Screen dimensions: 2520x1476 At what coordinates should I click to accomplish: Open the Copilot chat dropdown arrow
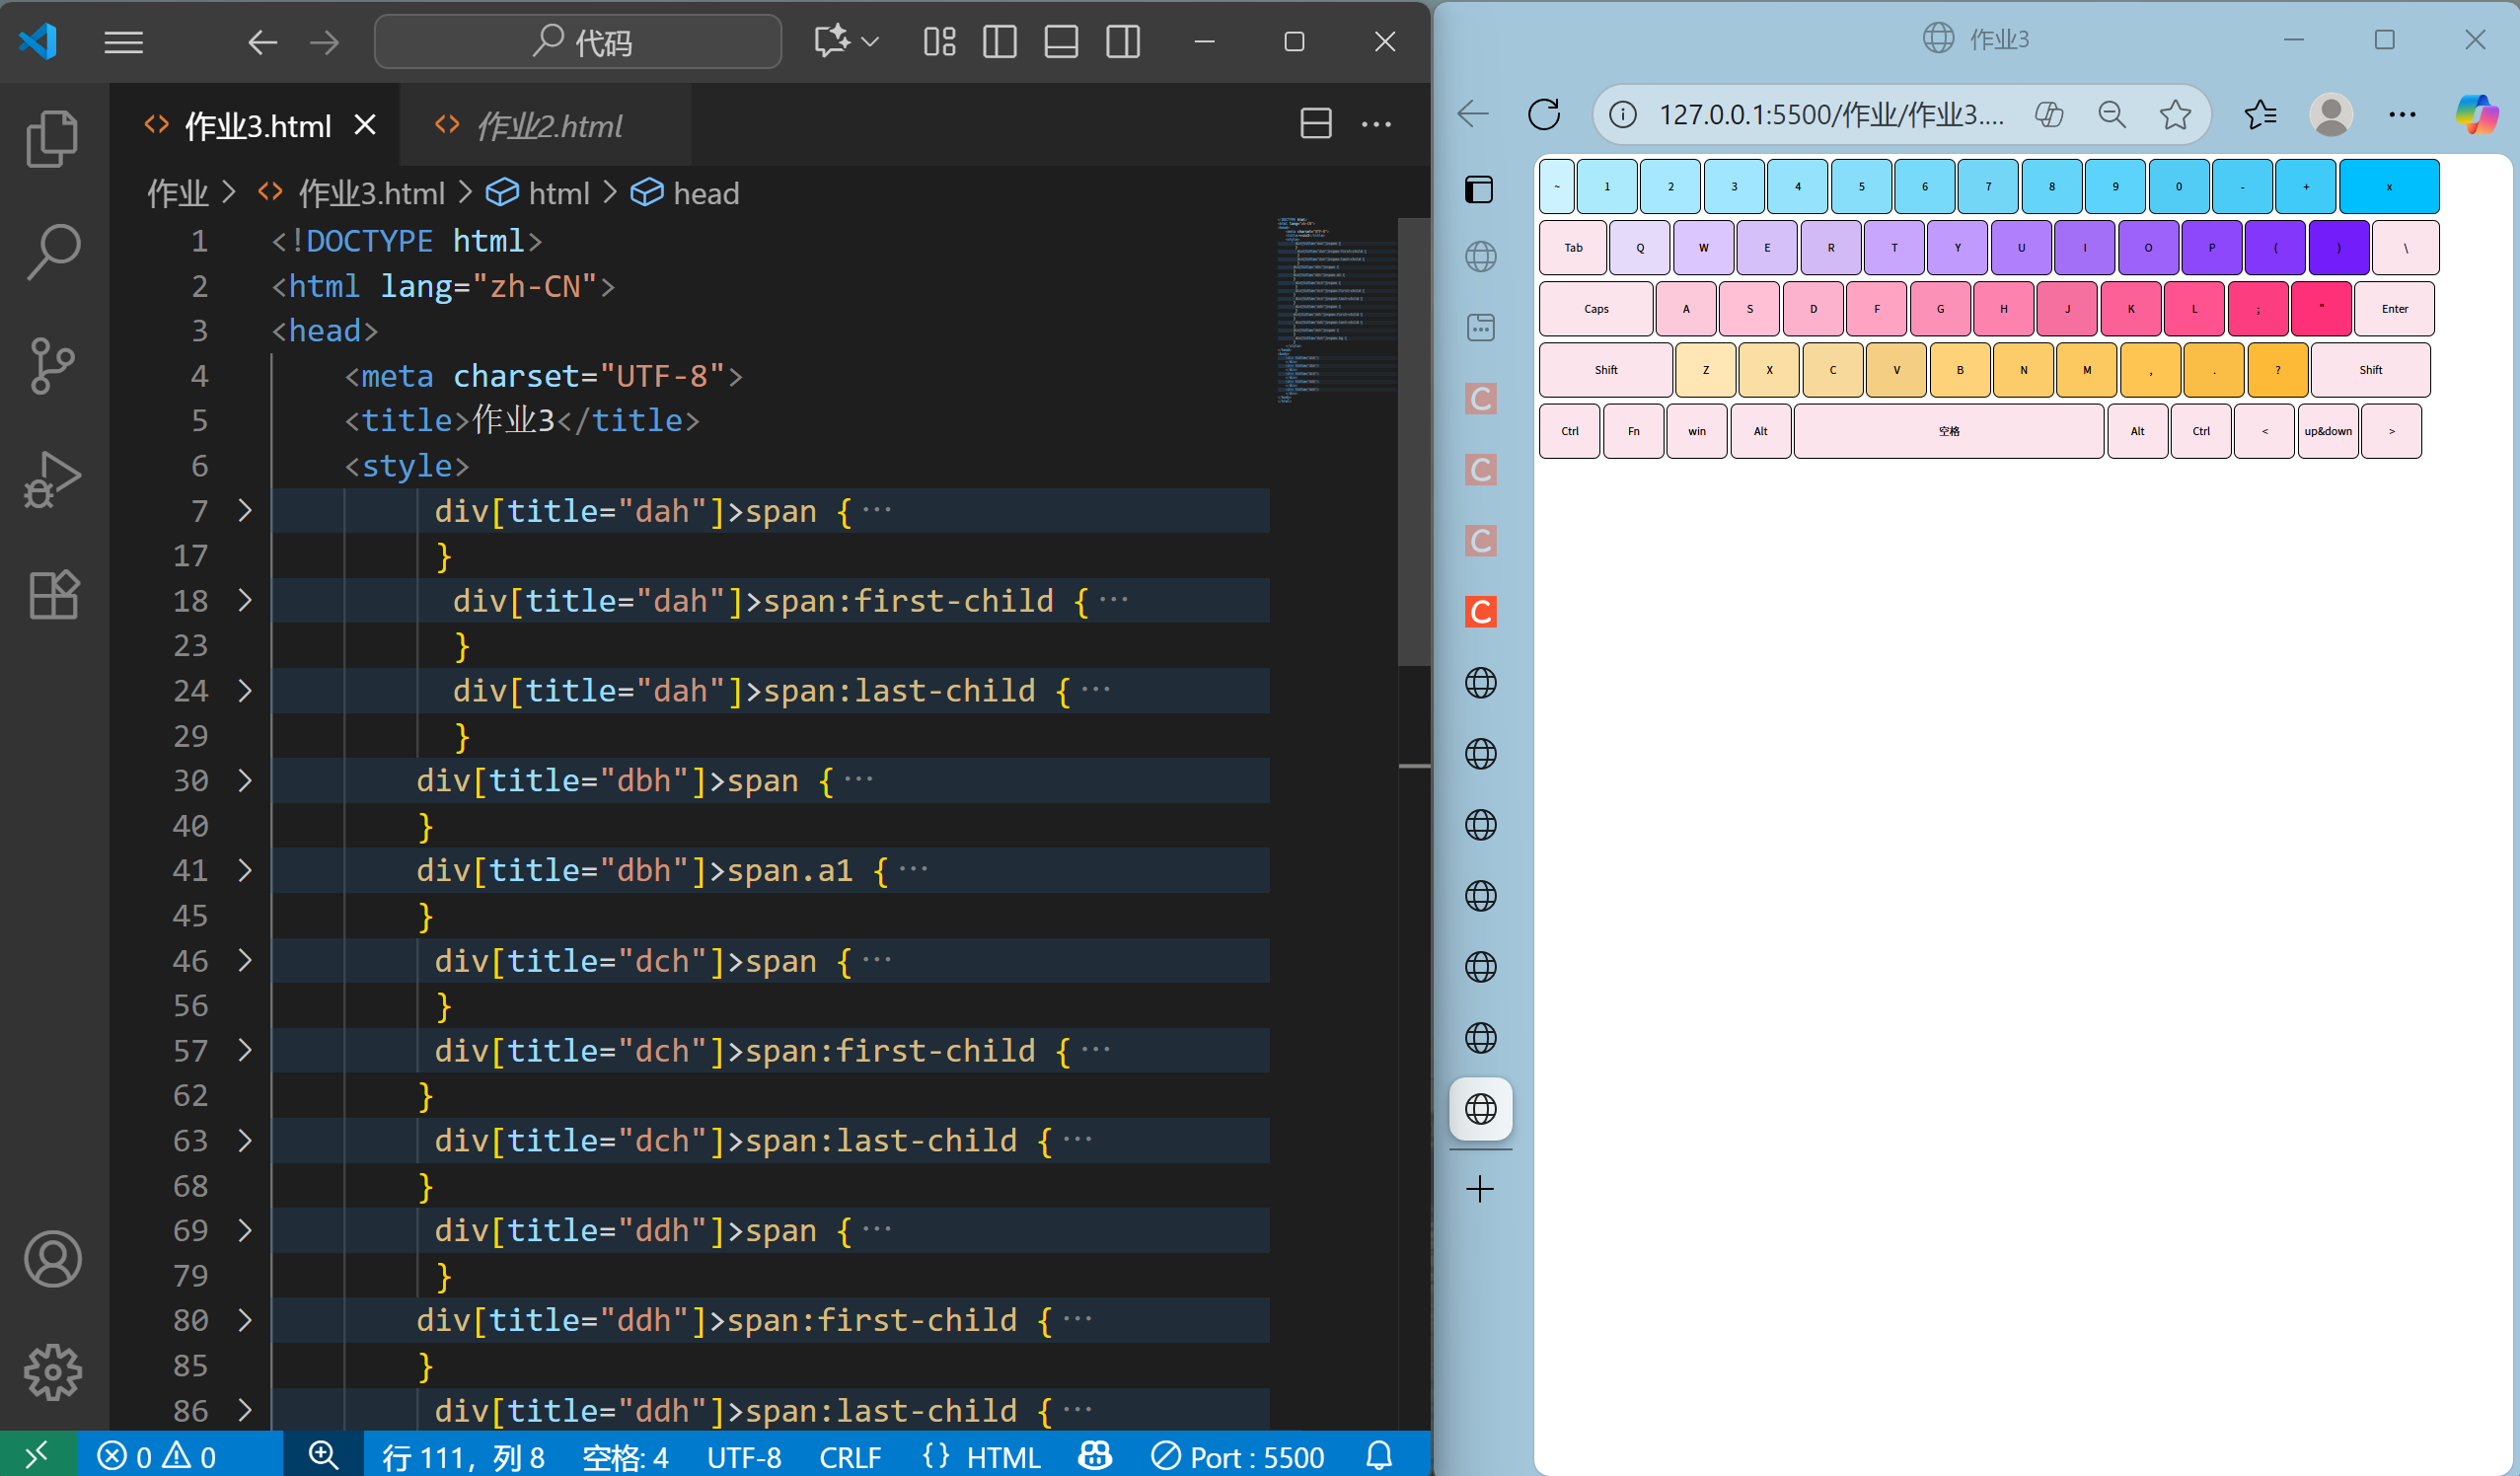click(870, 42)
